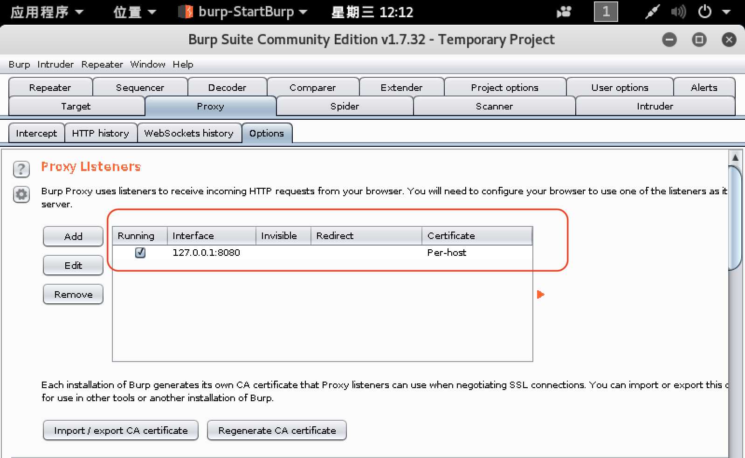Open the Window menu
Viewport: 745px width, 458px height.
pos(148,64)
